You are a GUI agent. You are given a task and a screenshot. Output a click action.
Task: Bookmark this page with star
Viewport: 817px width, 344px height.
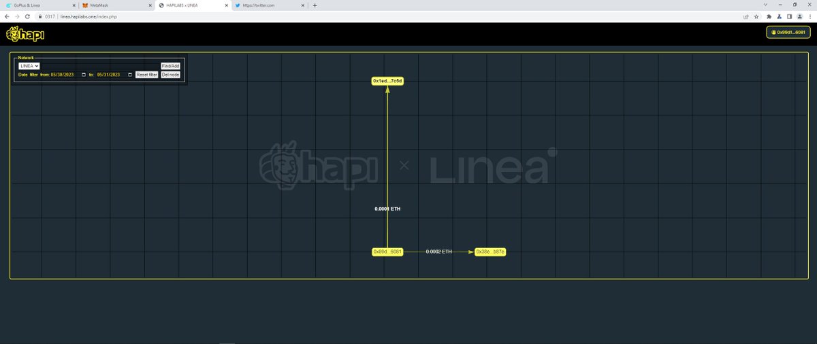756,16
